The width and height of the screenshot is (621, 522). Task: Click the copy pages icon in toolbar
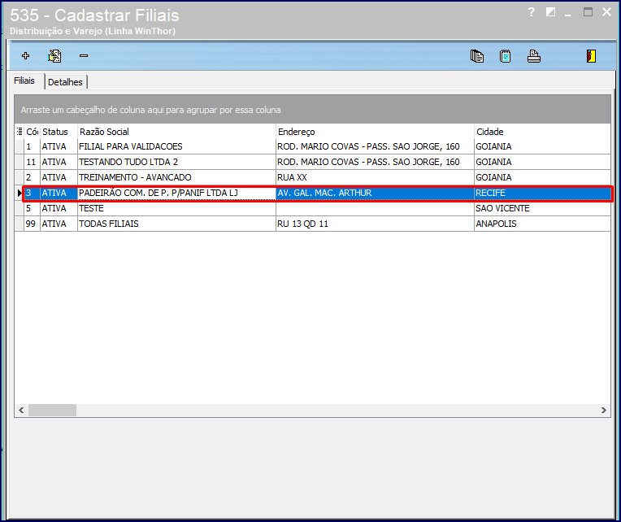coord(477,56)
